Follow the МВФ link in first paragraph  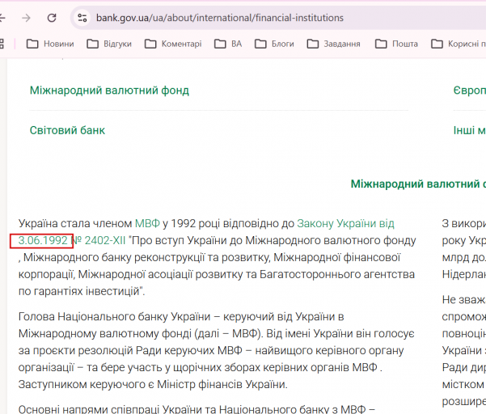click(147, 223)
